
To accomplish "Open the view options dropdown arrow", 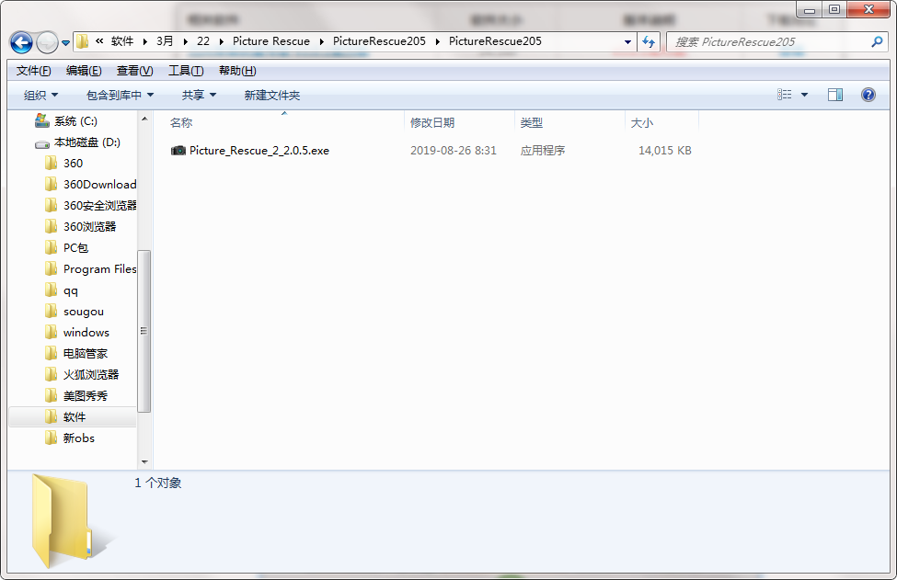I will point(804,95).
